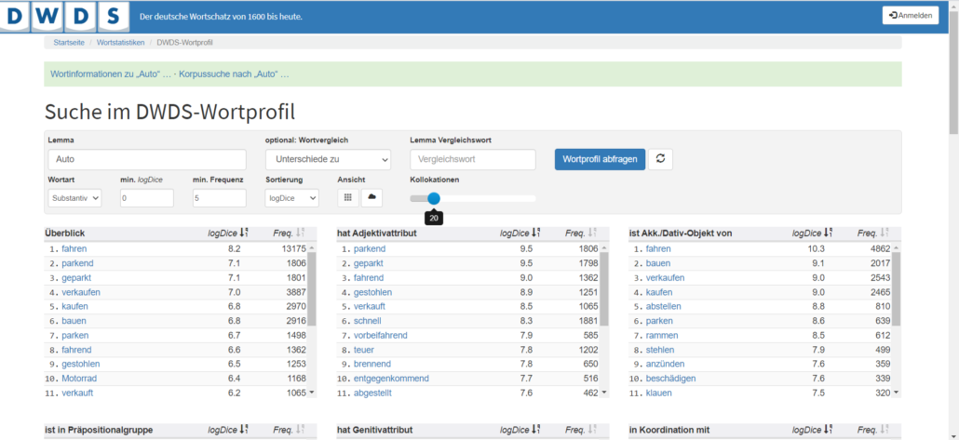This screenshot has width=959, height=440.
Task: Go to Startseite breadcrumb
Action: click(69, 42)
